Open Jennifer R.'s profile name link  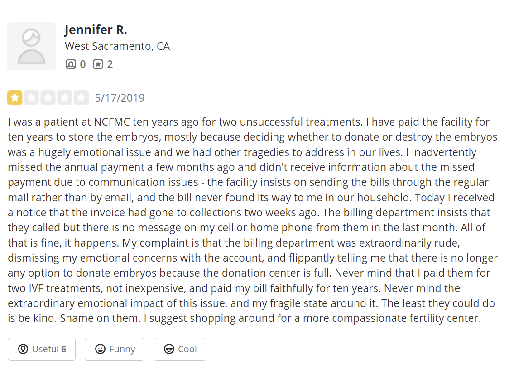click(96, 30)
